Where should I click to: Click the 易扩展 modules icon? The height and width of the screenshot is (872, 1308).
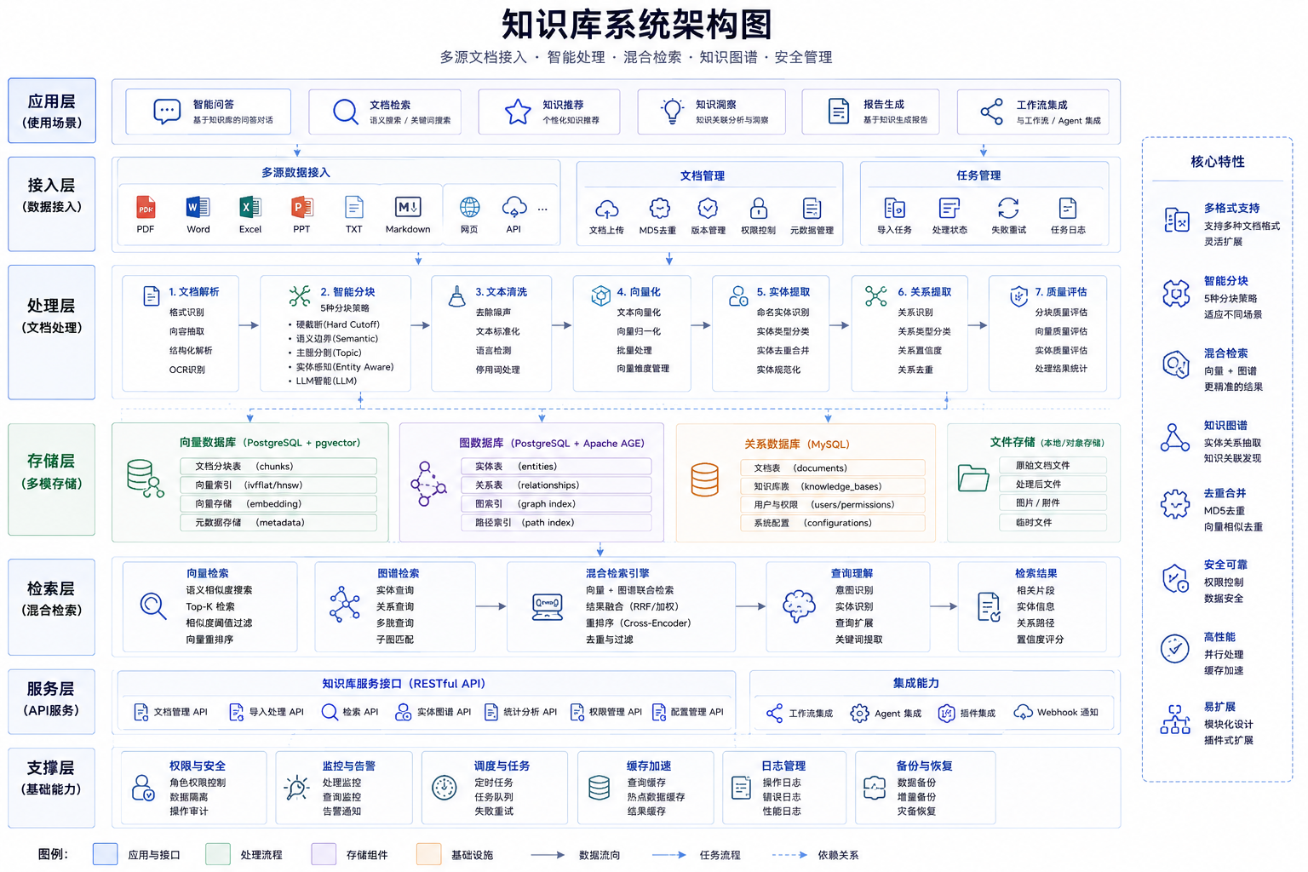(1175, 720)
